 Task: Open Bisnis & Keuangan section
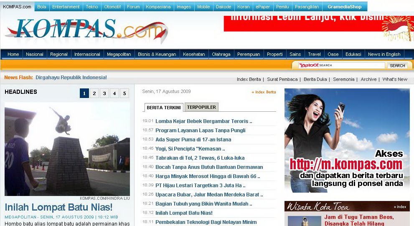point(157,54)
